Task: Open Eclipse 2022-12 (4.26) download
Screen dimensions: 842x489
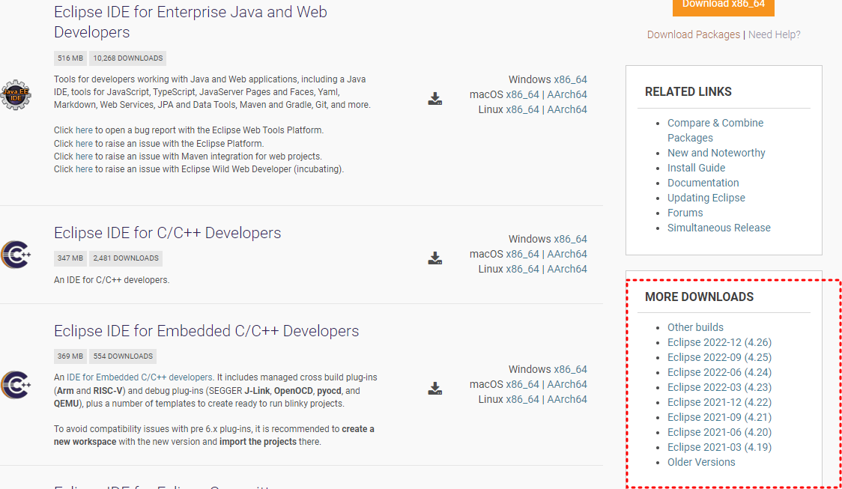Action: (719, 342)
